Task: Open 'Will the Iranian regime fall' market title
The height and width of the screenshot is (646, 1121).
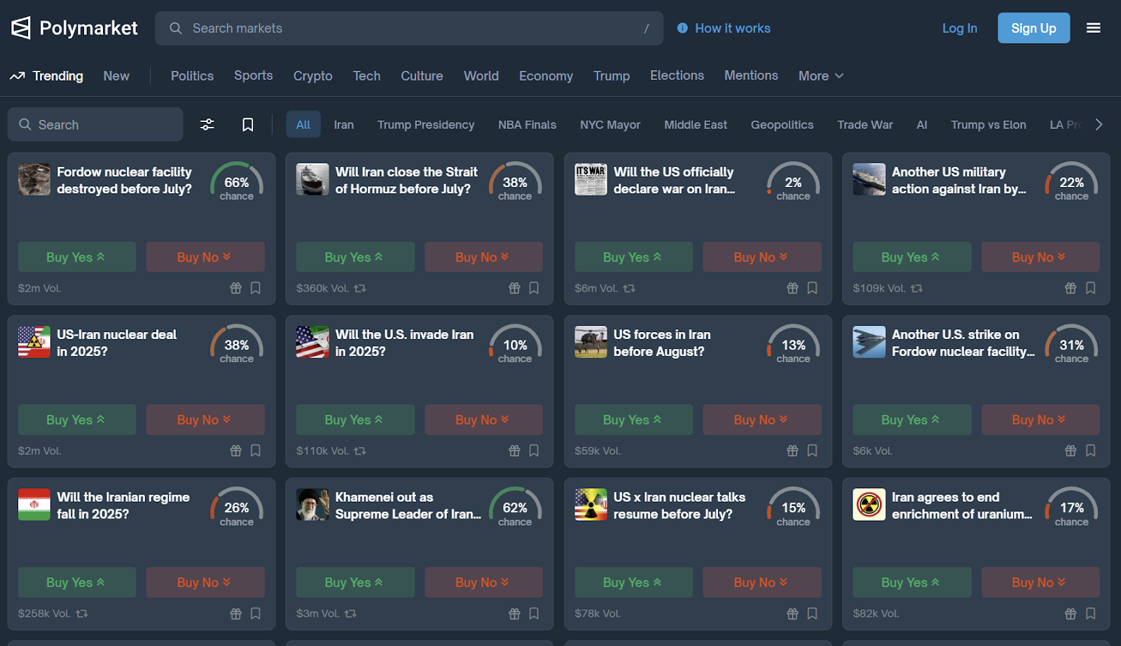Action: [123, 505]
